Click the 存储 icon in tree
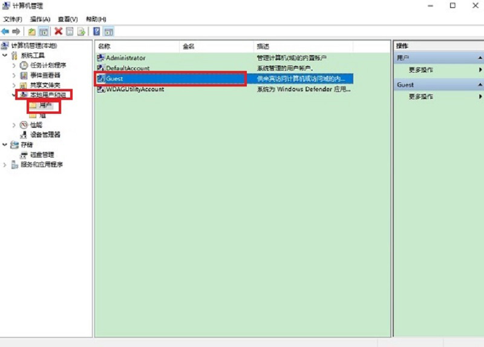Image resolution: width=484 pixels, height=347 pixels. pyautogui.click(x=14, y=145)
